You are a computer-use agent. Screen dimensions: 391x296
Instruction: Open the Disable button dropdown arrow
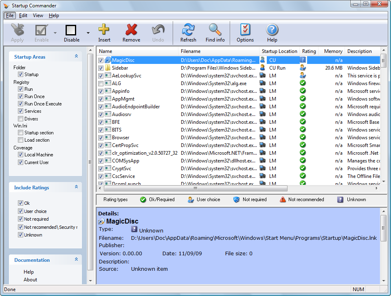[88, 33]
